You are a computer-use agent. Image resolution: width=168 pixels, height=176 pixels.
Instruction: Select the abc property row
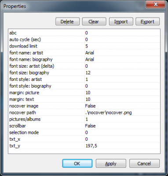tap(84, 33)
